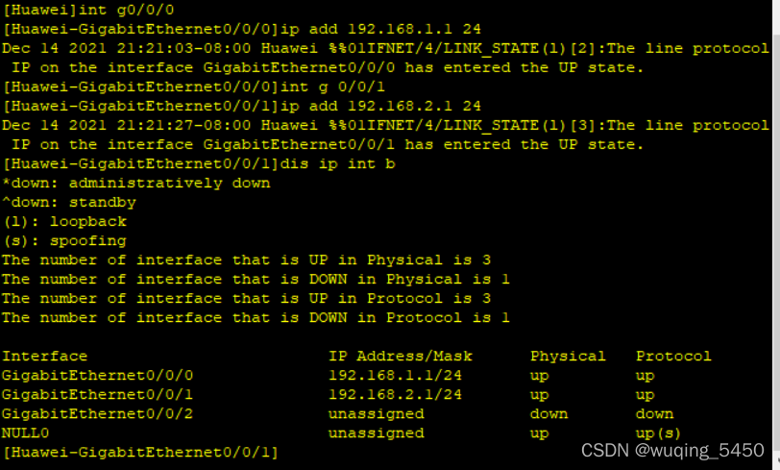Click the 192.168.2.1/24 address in the table
This screenshot has height=470, width=780.
click(395, 394)
